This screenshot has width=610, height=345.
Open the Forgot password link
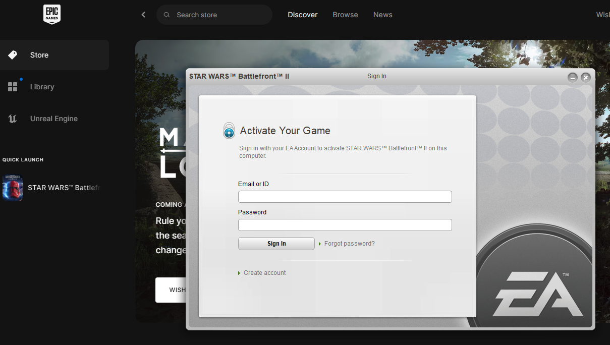[x=349, y=244]
